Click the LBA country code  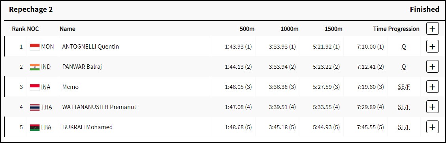click(x=46, y=127)
